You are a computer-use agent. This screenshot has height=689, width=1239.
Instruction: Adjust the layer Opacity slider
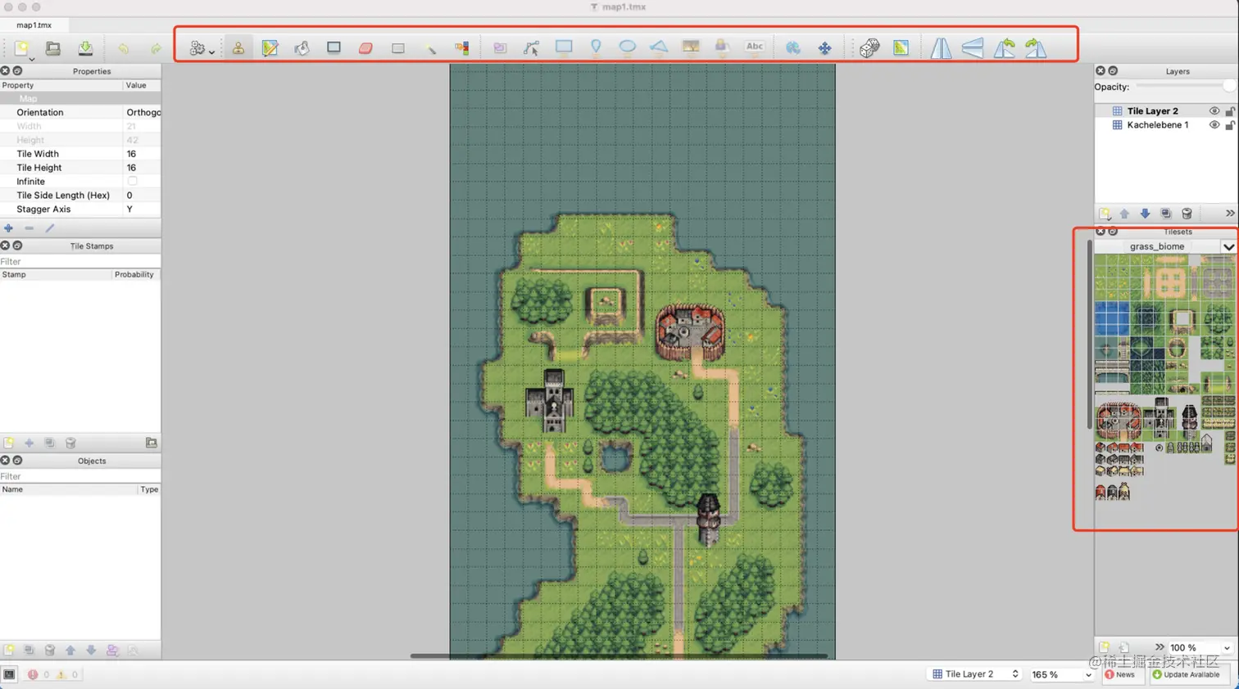click(1185, 87)
